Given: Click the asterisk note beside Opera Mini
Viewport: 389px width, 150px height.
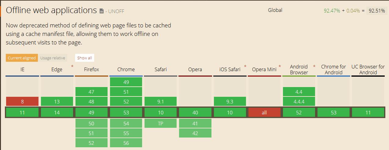Looking at the screenshot, I should [x=280, y=66].
